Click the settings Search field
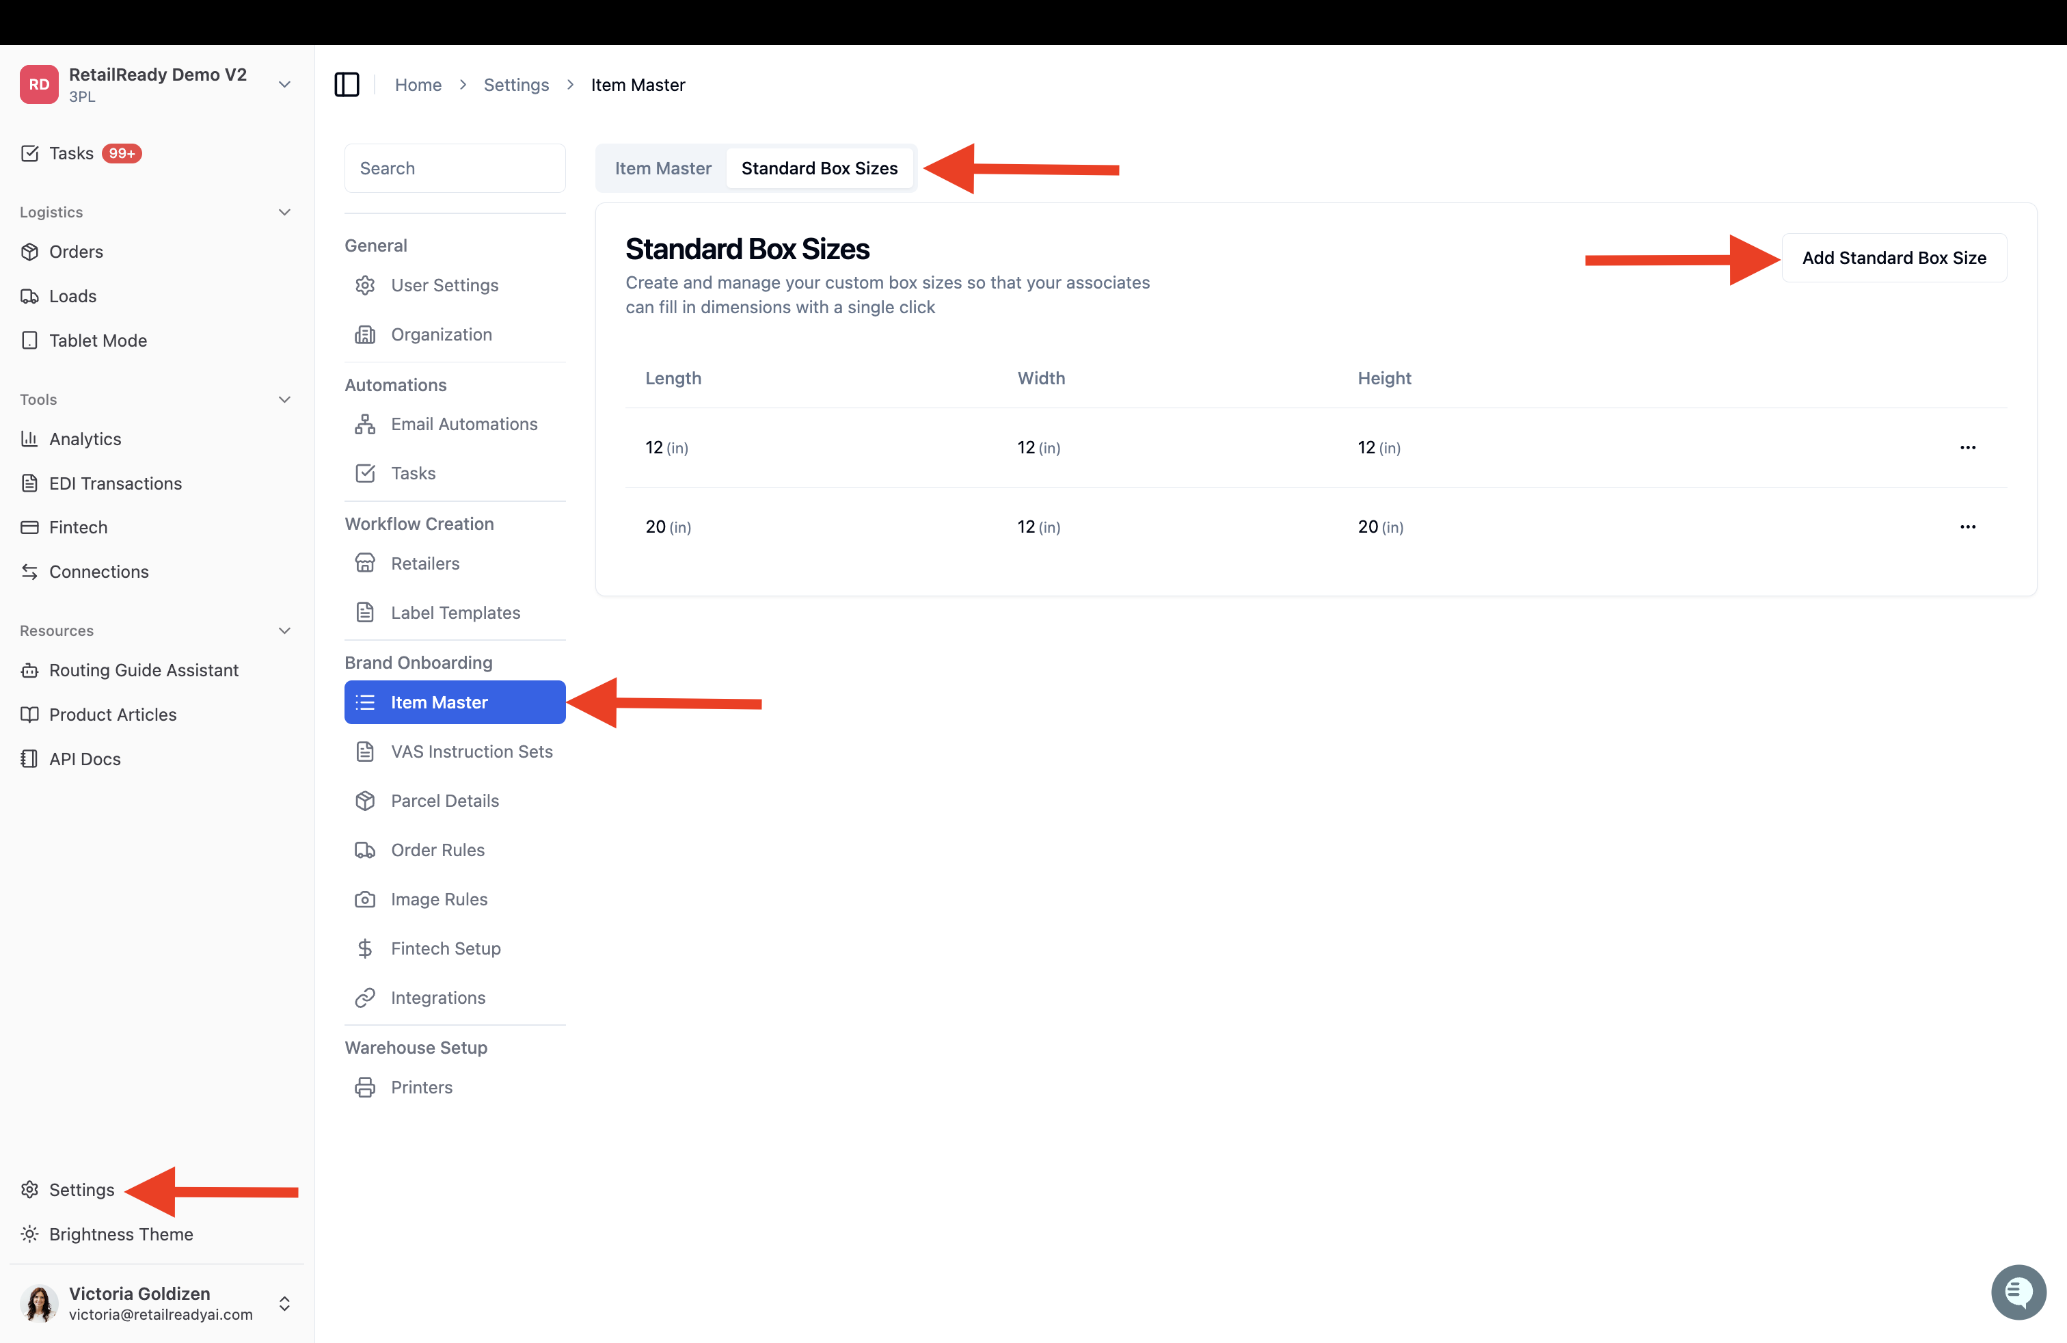This screenshot has height=1343, width=2067. 455,168
